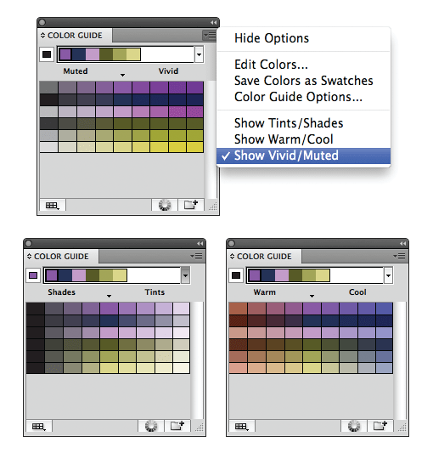This screenshot has width=433, height=459.
Task: Open the limit color group grid icon in top panel
Action: pos(53,206)
